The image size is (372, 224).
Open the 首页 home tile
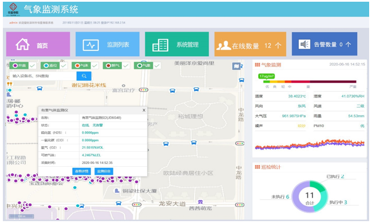click(x=38, y=44)
